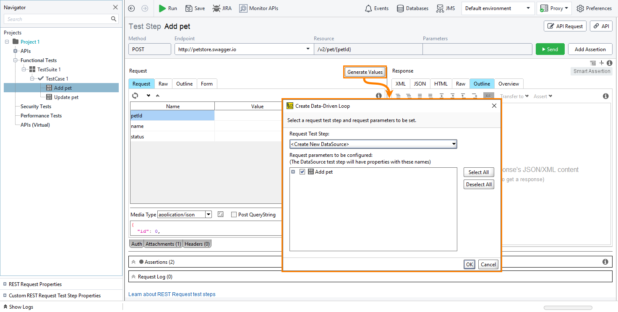Cancel the Create Data-Driven Loop dialog
The width and height of the screenshot is (618, 312).
[x=488, y=264]
